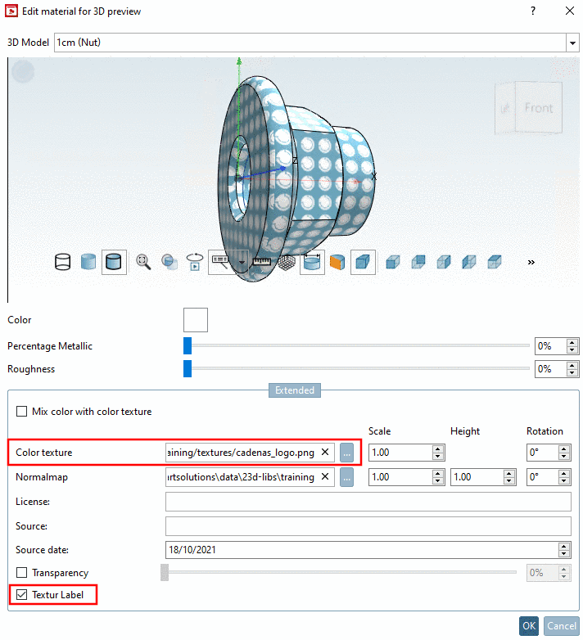The height and width of the screenshot is (640, 583).
Task: Toggle the dimension cylinder icon
Action: (x=312, y=262)
